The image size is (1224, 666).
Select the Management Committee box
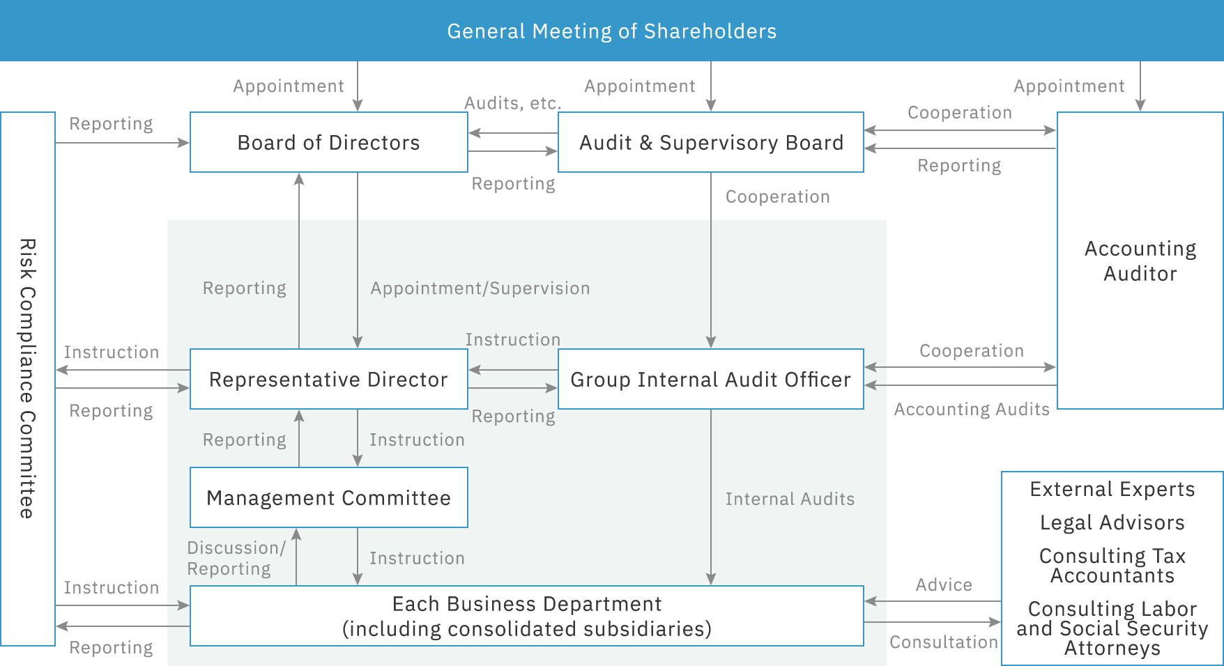[328, 497]
